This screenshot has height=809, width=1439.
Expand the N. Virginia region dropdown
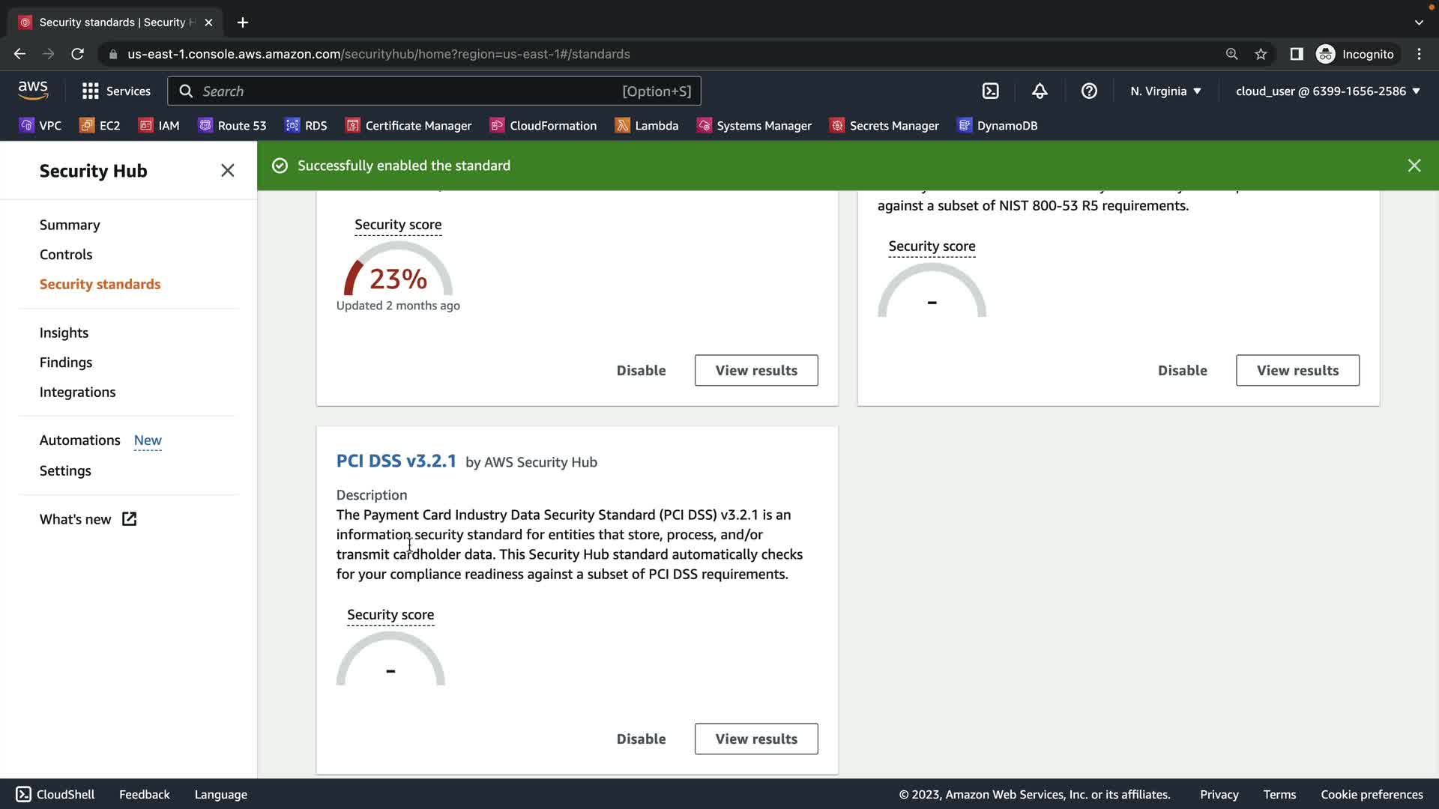1165,91
